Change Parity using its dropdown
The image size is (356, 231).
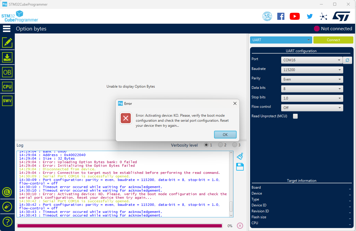[x=312, y=79]
